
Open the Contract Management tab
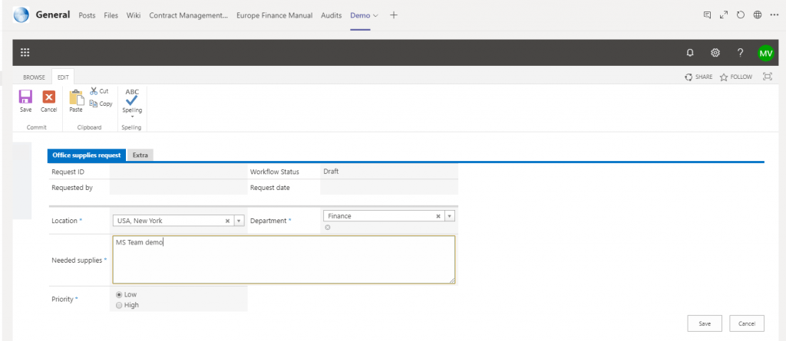tap(189, 15)
